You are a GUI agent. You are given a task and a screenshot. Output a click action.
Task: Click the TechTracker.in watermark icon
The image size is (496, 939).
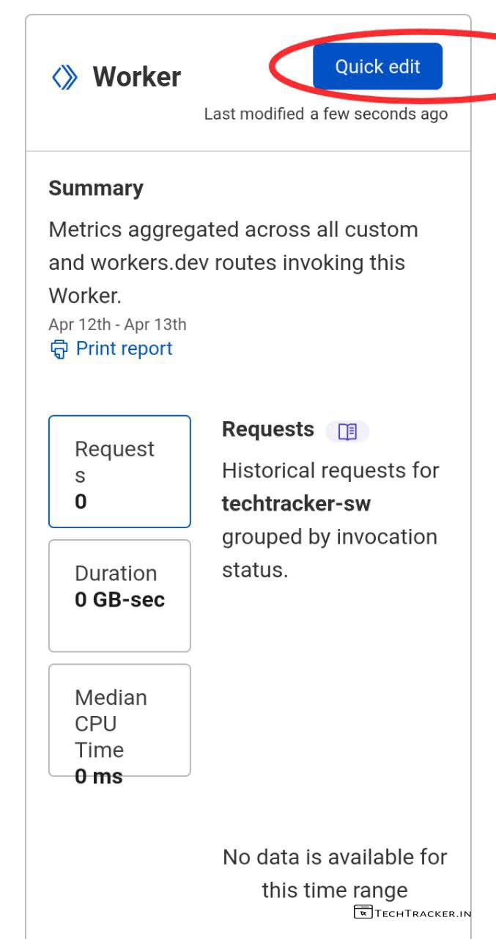[363, 912]
